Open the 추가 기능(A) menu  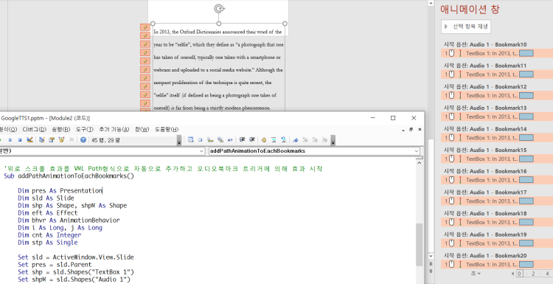(x=114, y=130)
